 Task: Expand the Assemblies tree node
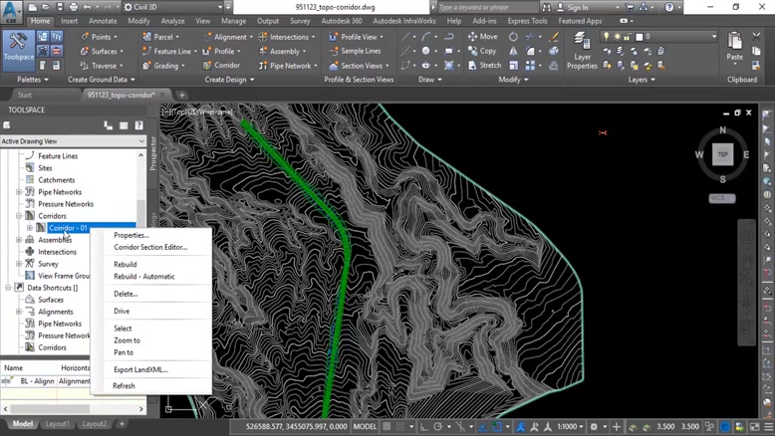19,240
